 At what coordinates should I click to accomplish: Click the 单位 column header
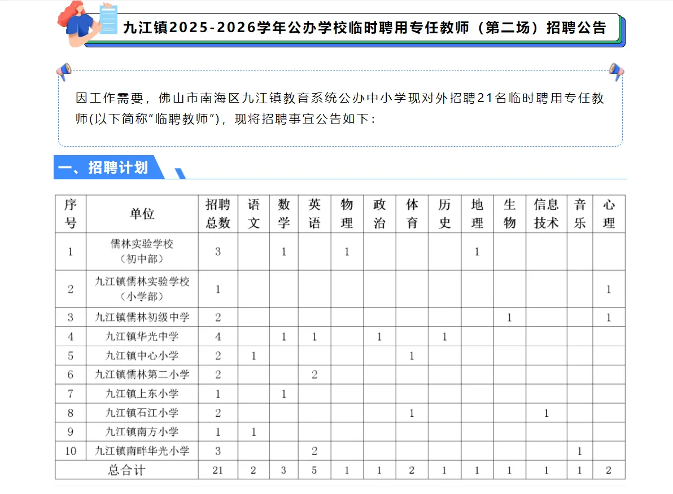[x=142, y=214]
